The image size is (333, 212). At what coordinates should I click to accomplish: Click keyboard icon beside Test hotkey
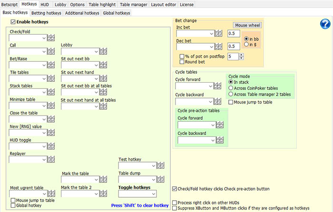point(160,165)
